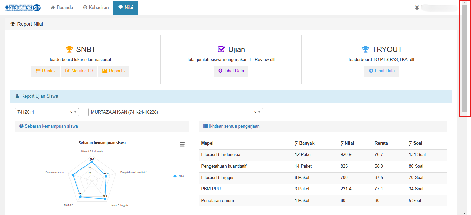471x215 pixels.
Task: Open the student name dropdown arrow
Action: coord(259,112)
